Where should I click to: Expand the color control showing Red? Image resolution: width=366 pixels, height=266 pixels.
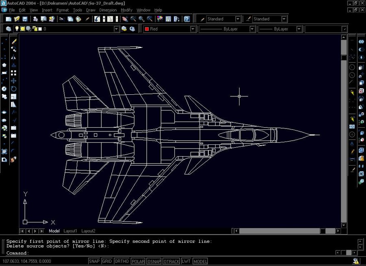(193, 29)
